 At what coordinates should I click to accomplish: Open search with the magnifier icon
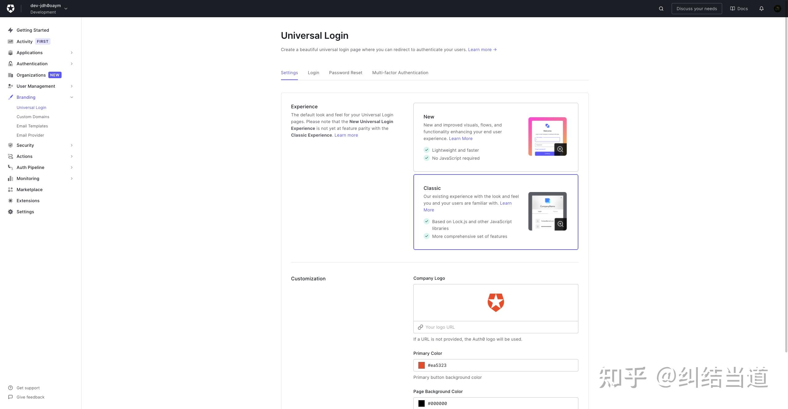(661, 9)
